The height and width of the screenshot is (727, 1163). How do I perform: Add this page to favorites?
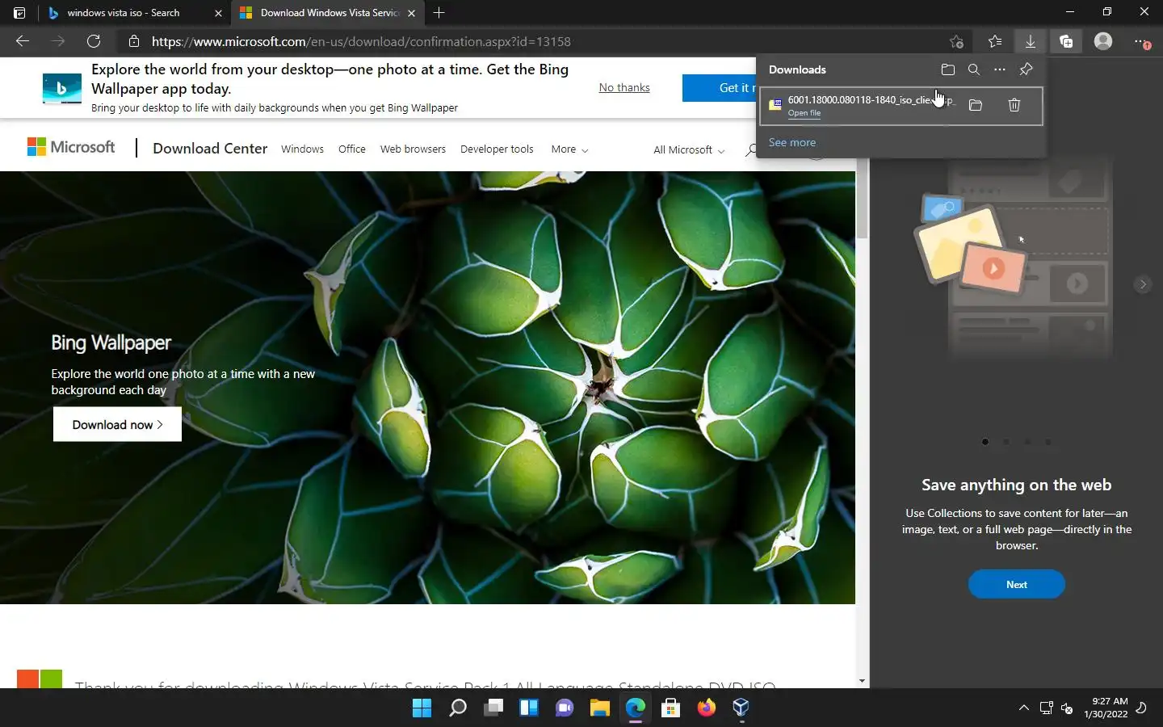pyautogui.click(x=956, y=41)
